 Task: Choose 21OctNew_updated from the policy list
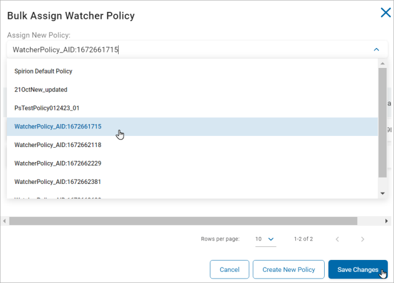coord(41,90)
